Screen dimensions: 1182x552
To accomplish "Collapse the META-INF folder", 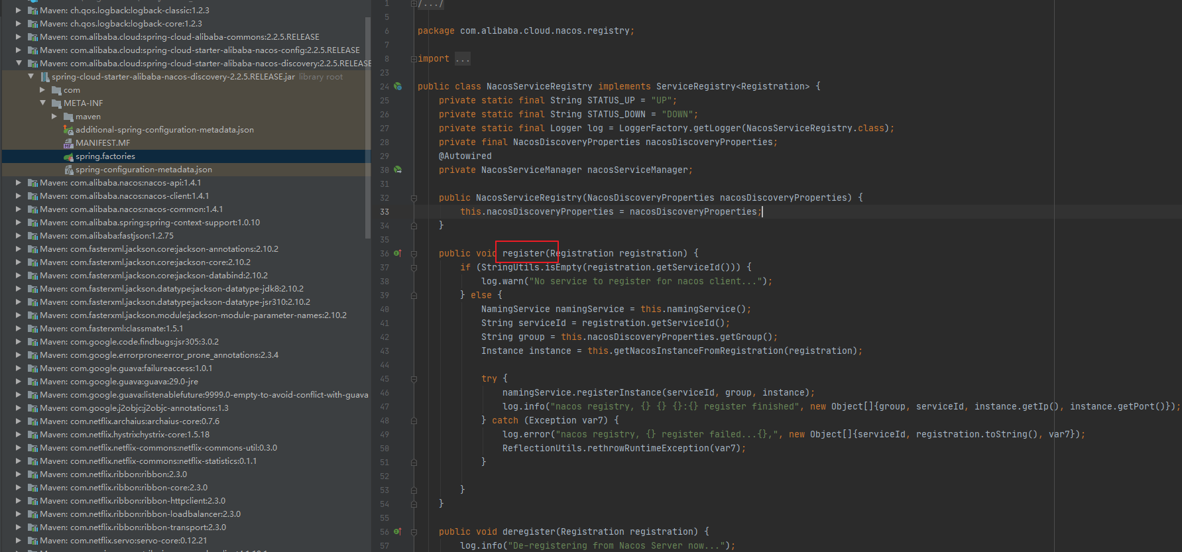I will click(x=42, y=103).
